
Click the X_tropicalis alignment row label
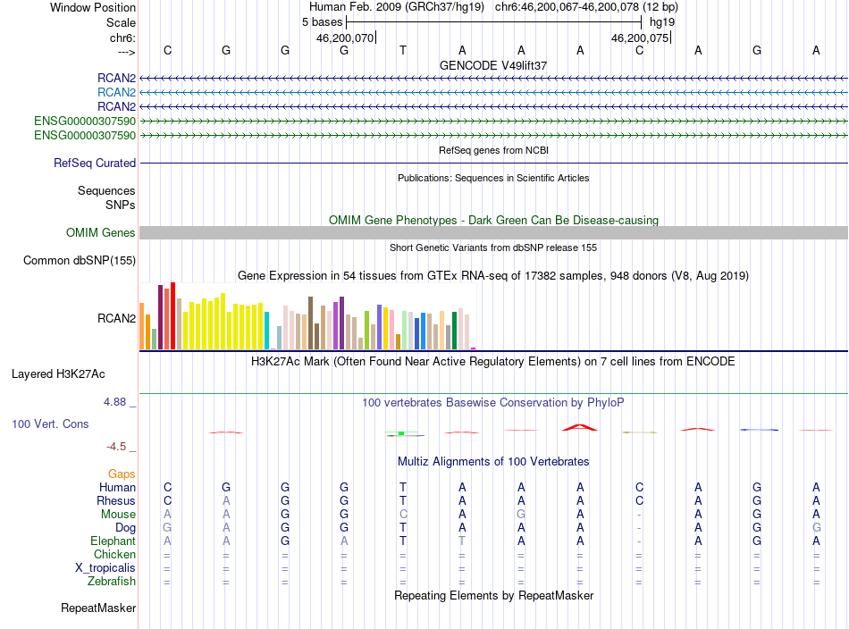click(x=105, y=568)
